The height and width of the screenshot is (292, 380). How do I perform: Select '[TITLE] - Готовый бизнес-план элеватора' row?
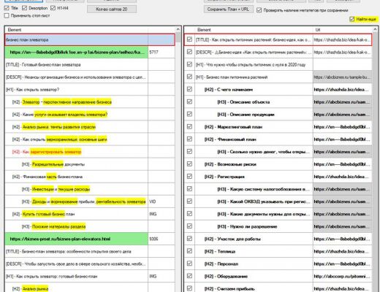point(90,65)
